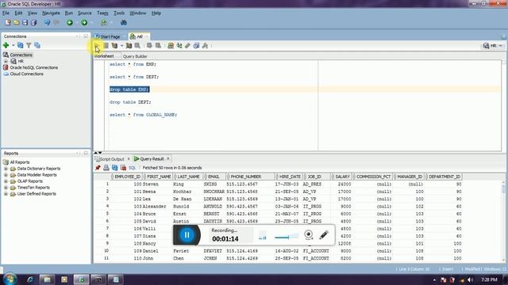Screen dimensions: 508x285
Task: Click the schema browser icon in Connections toolbar
Action: pos(37,45)
